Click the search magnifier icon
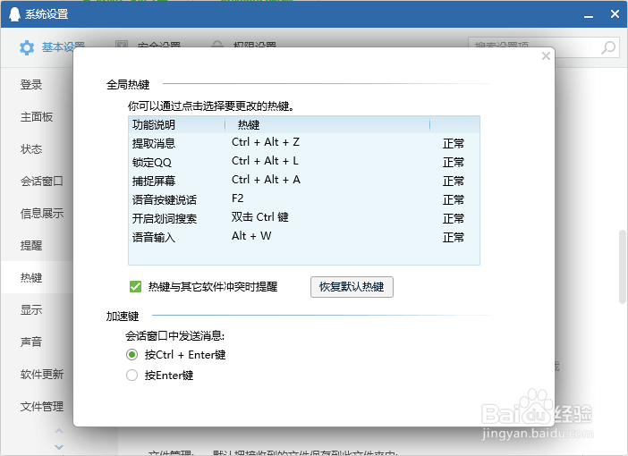This screenshot has height=456, width=628. click(608, 47)
